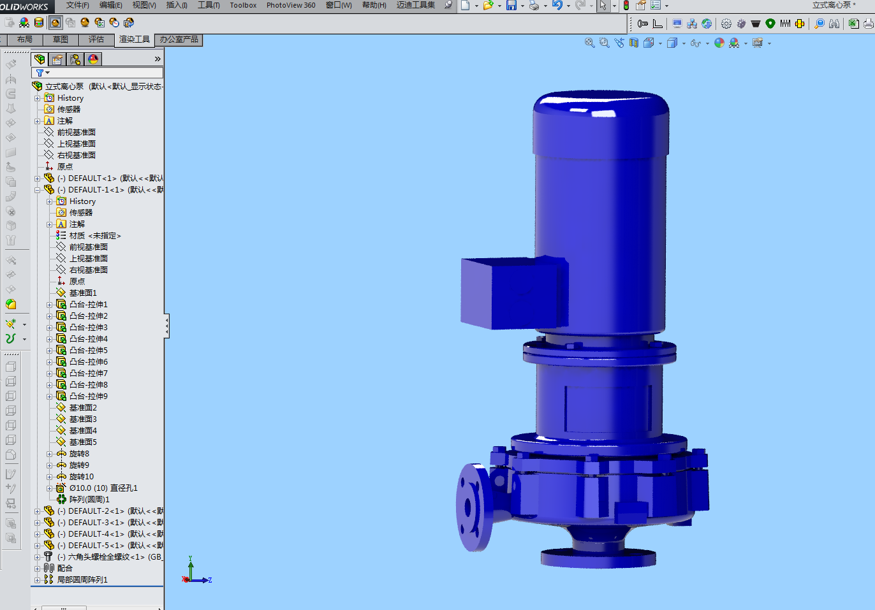875x610 pixels.
Task: Undo the last action
Action: (x=557, y=5)
